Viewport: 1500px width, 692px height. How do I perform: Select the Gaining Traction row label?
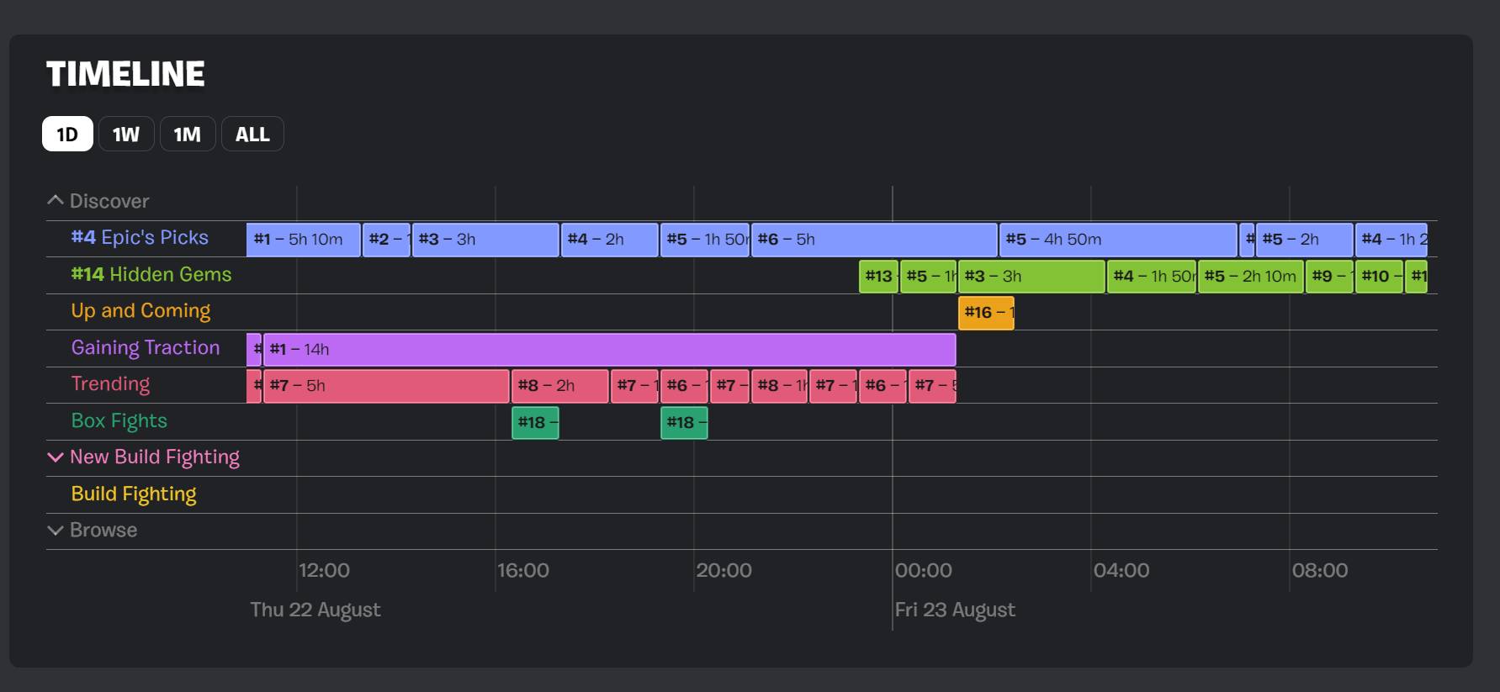point(146,347)
